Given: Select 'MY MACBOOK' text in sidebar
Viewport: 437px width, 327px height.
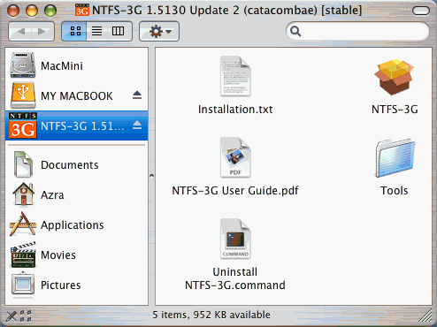Looking at the screenshot, I should pos(77,96).
